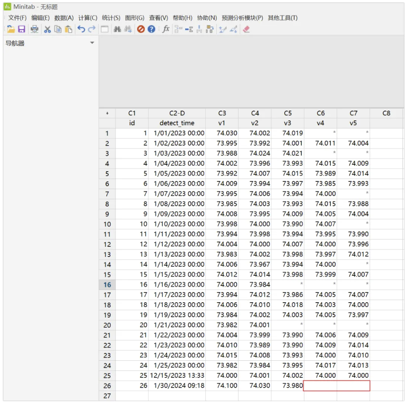Click the detect_time column name cell
Viewport: 405px width, 403px height.
[x=177, y=123]
